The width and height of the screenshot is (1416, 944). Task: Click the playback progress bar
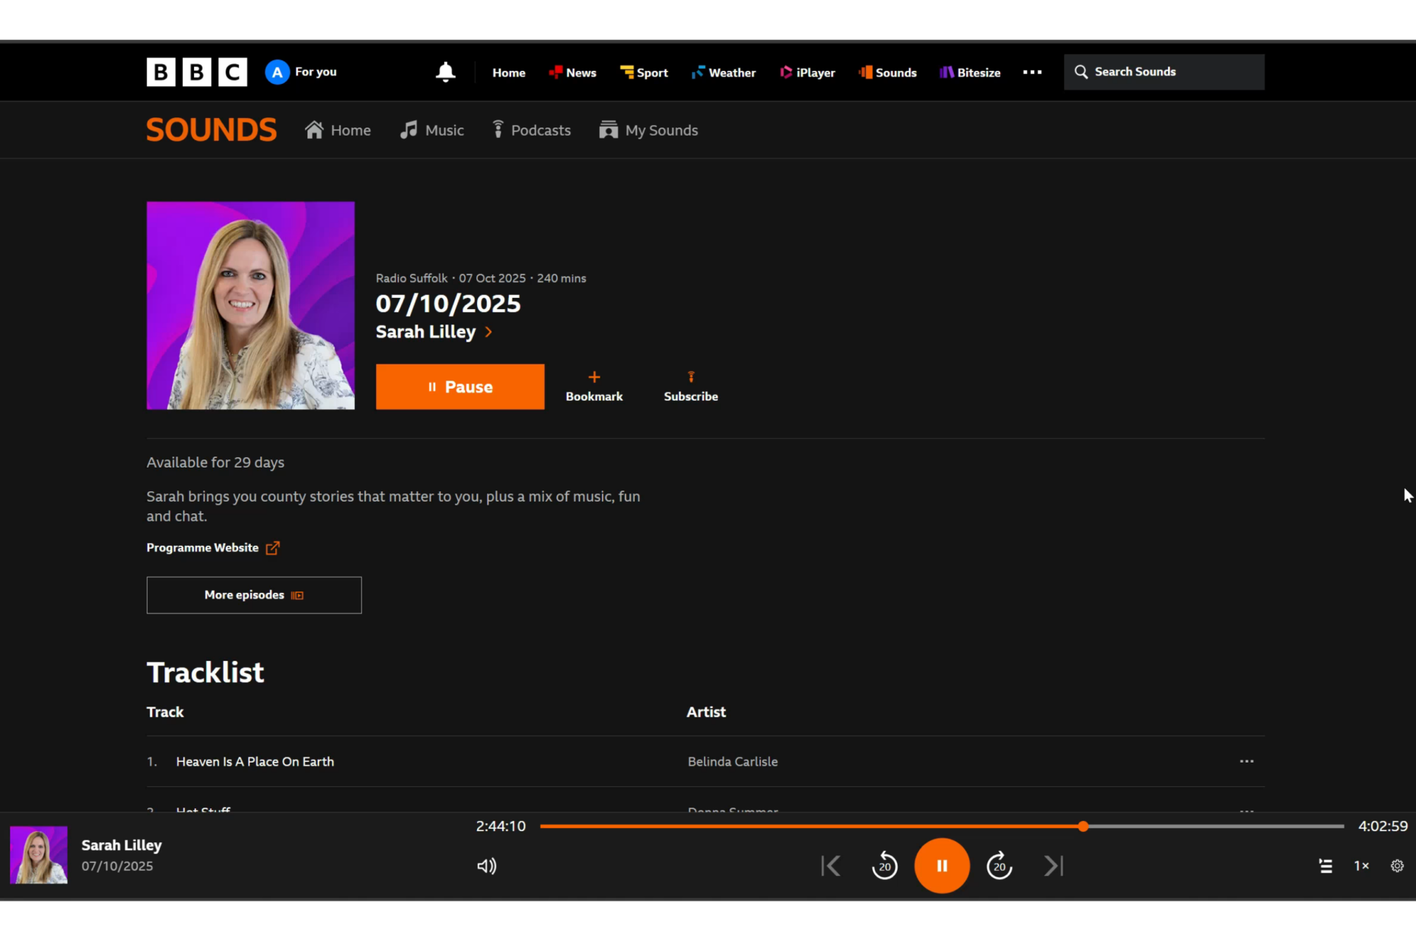(x=811, y=826)
